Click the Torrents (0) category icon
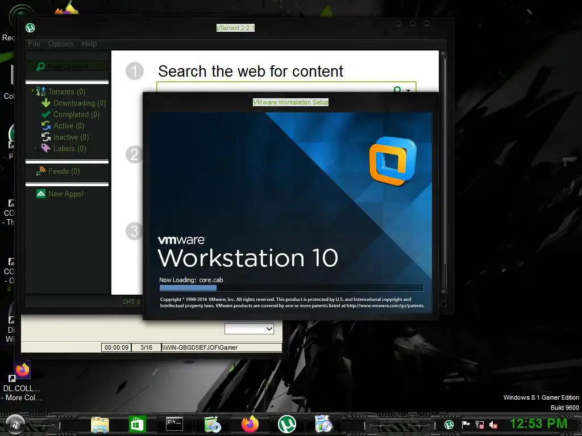 tap(40, 91)
